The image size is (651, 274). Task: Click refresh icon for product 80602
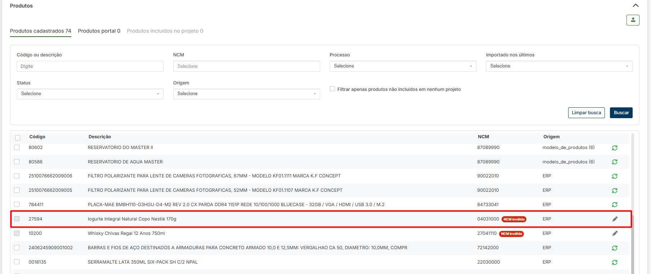pyautogui.click(x=615, y=148)
